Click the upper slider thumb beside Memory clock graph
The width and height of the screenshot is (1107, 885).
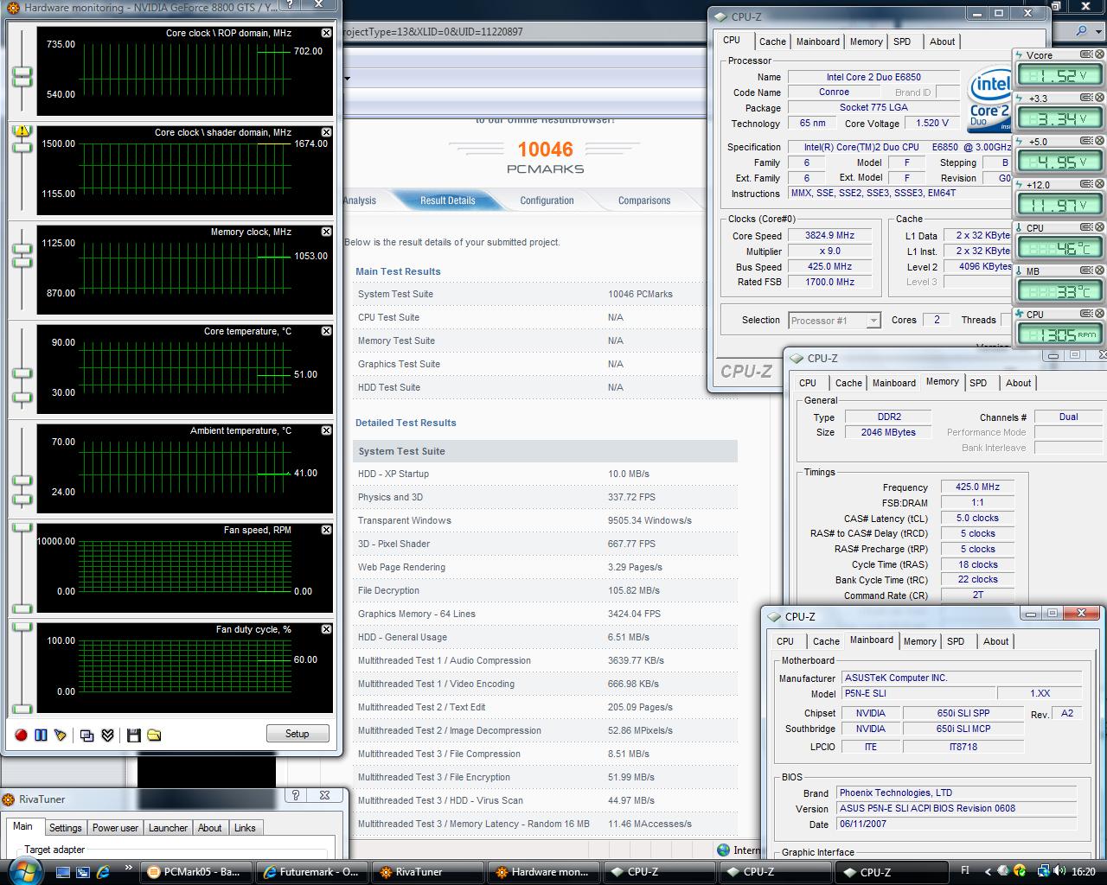tap(22, 250)
